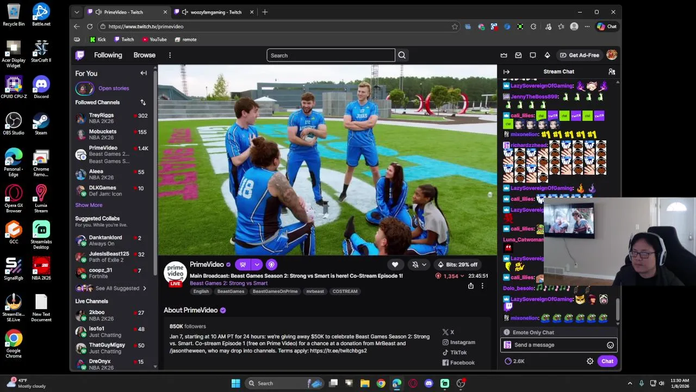This screenshot has width=696, height=392.
Task: Open the stream more options menu
Action: coord(482,286)
